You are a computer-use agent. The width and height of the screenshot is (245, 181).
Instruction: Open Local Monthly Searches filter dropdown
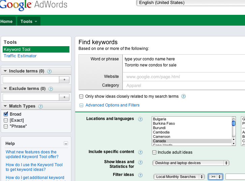pyautogui.click(x=179, y=177)
